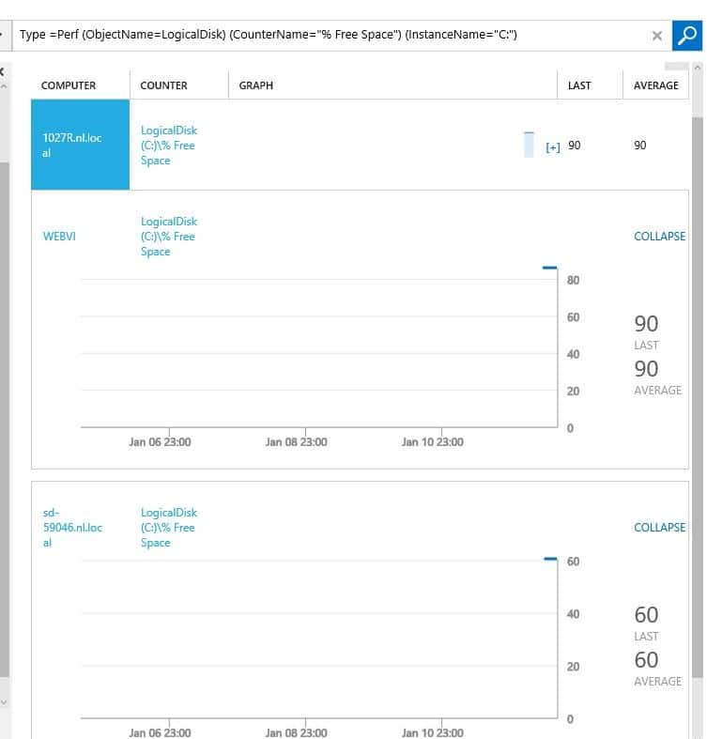Click the LogicalDisk counter link for sd-59046.nl.local
The height and width of the screenshot is (739, 707).
coord(169,528)
